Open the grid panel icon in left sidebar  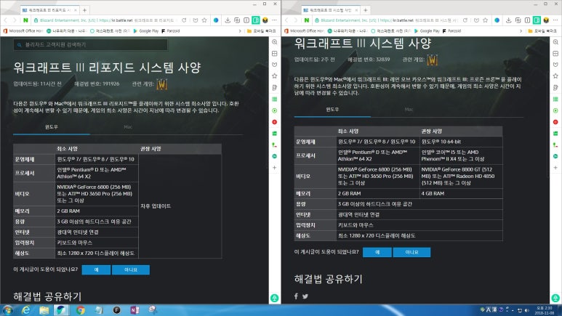click(x=275, y=53)
